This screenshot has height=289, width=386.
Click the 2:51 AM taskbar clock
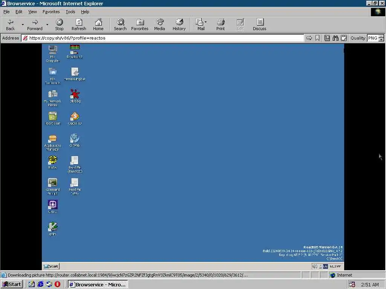[x=370, y=284]
